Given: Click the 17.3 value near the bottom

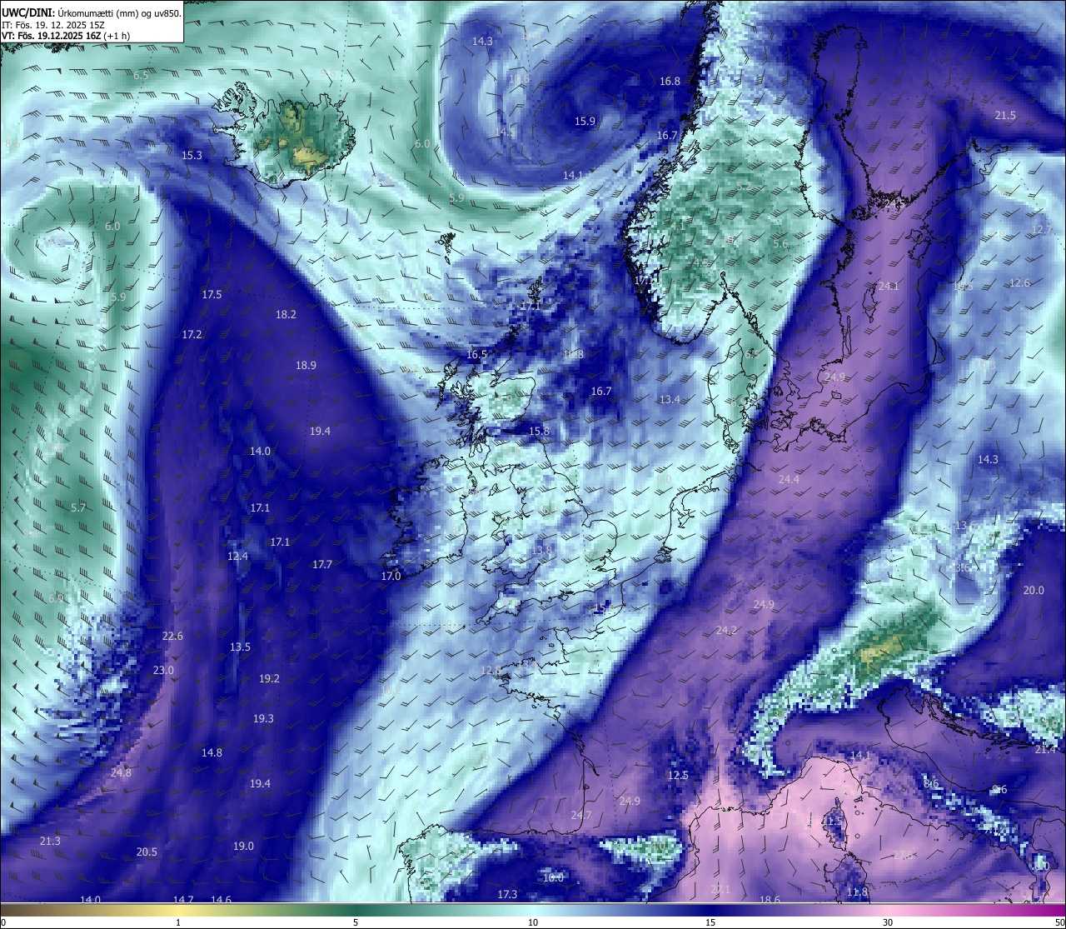Looking at the screenshot, I should [x=507, y=894].
